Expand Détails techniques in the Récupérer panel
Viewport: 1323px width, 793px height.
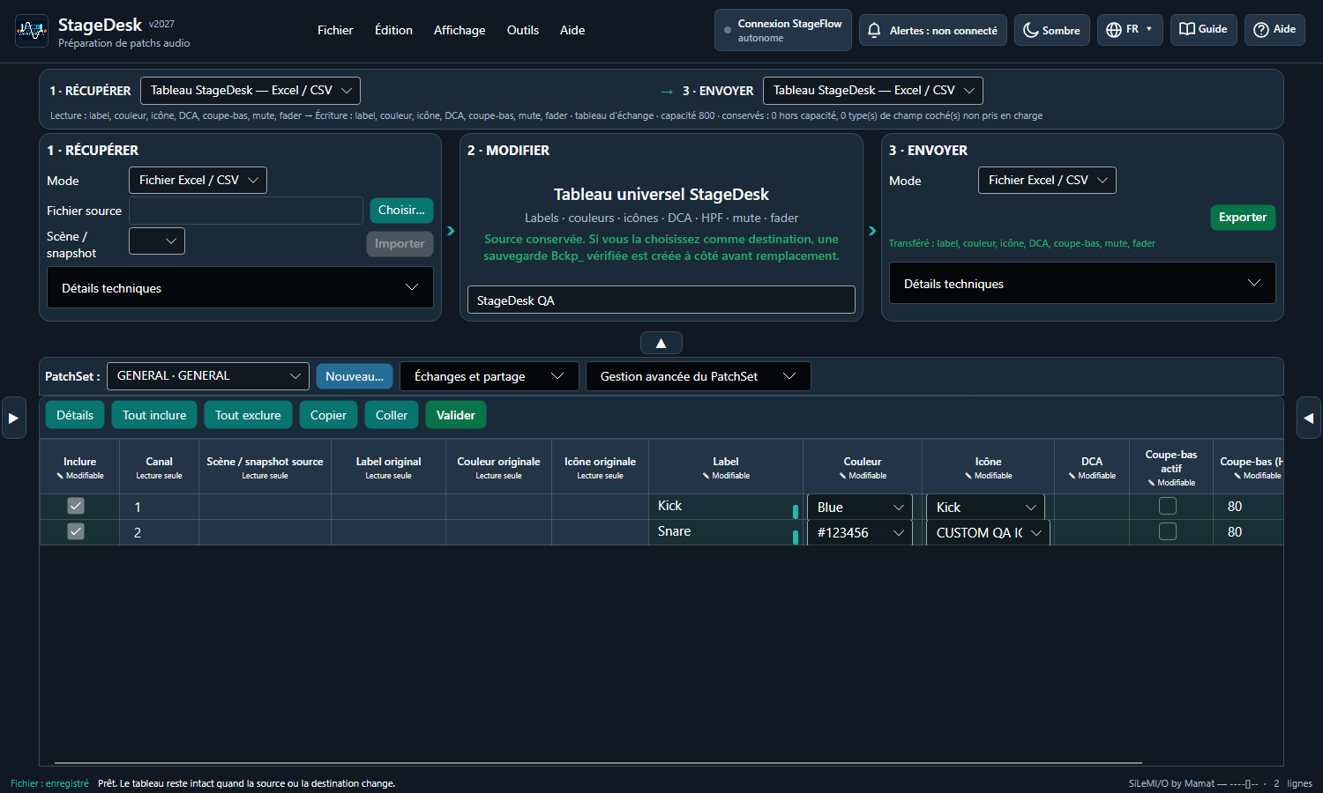coord(240,287)
